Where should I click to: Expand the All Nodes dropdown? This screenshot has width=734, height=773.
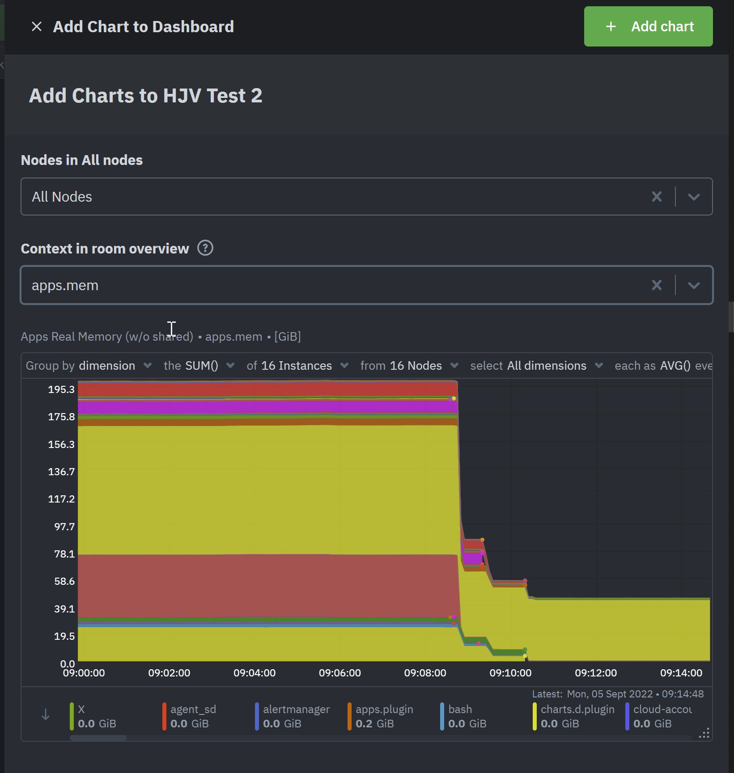(x=694, y=197)
